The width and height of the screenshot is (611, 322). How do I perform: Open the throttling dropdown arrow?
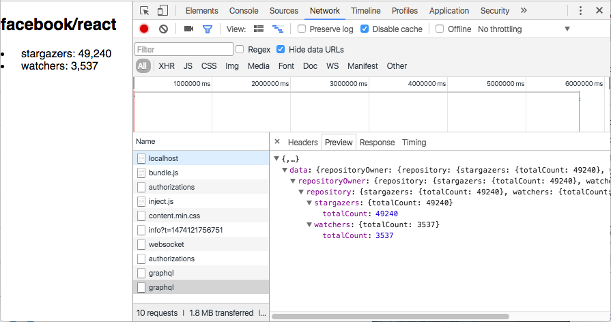click(567, 29)
